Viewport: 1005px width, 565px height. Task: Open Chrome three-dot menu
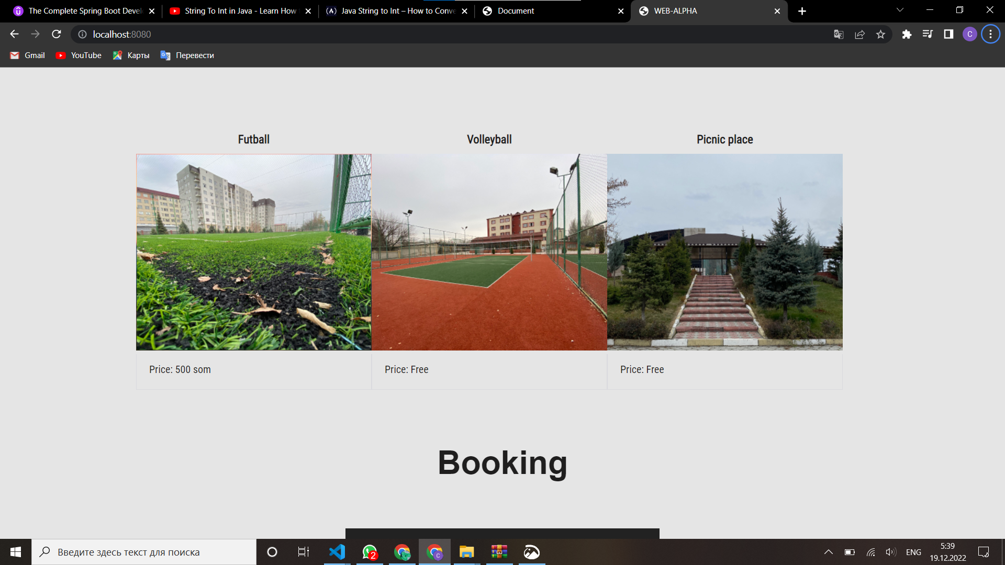click(990, 35)
